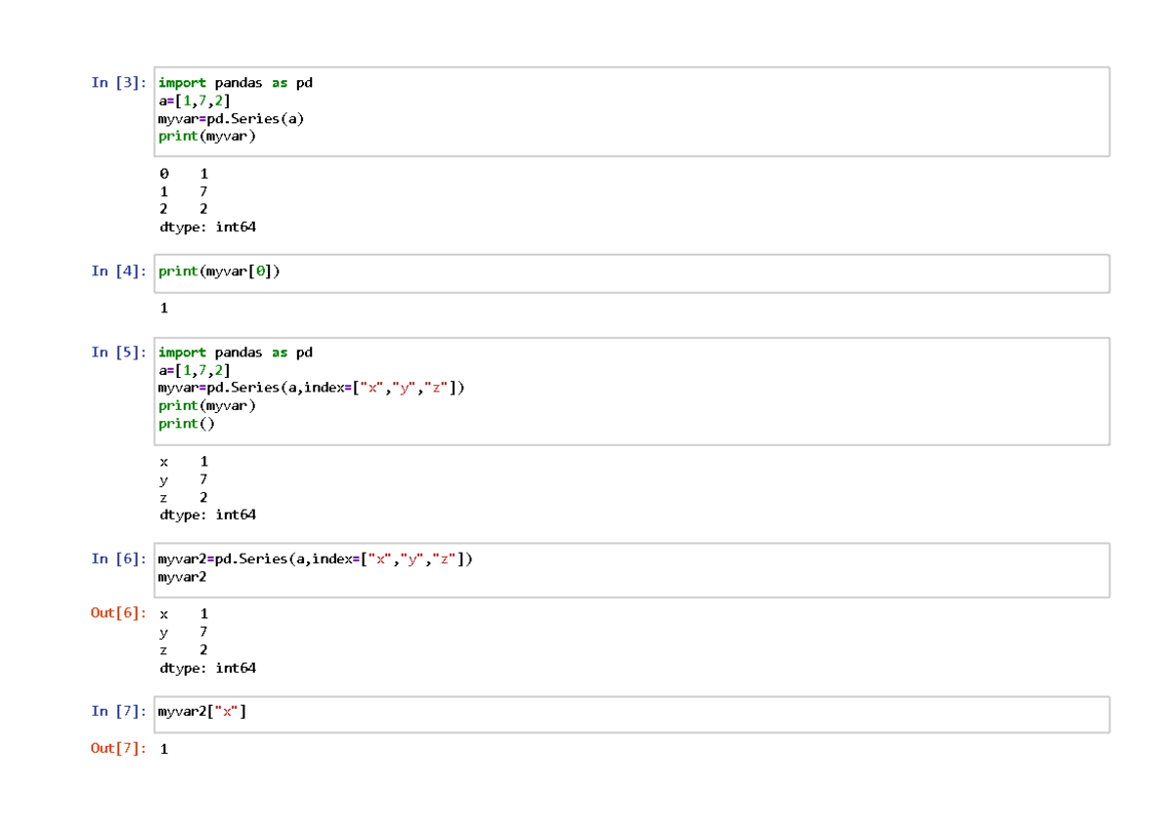This screenshot has height=828, width=1173.
Task: Click the print(myvar) line in cell 3
Action: pos(207,136)
